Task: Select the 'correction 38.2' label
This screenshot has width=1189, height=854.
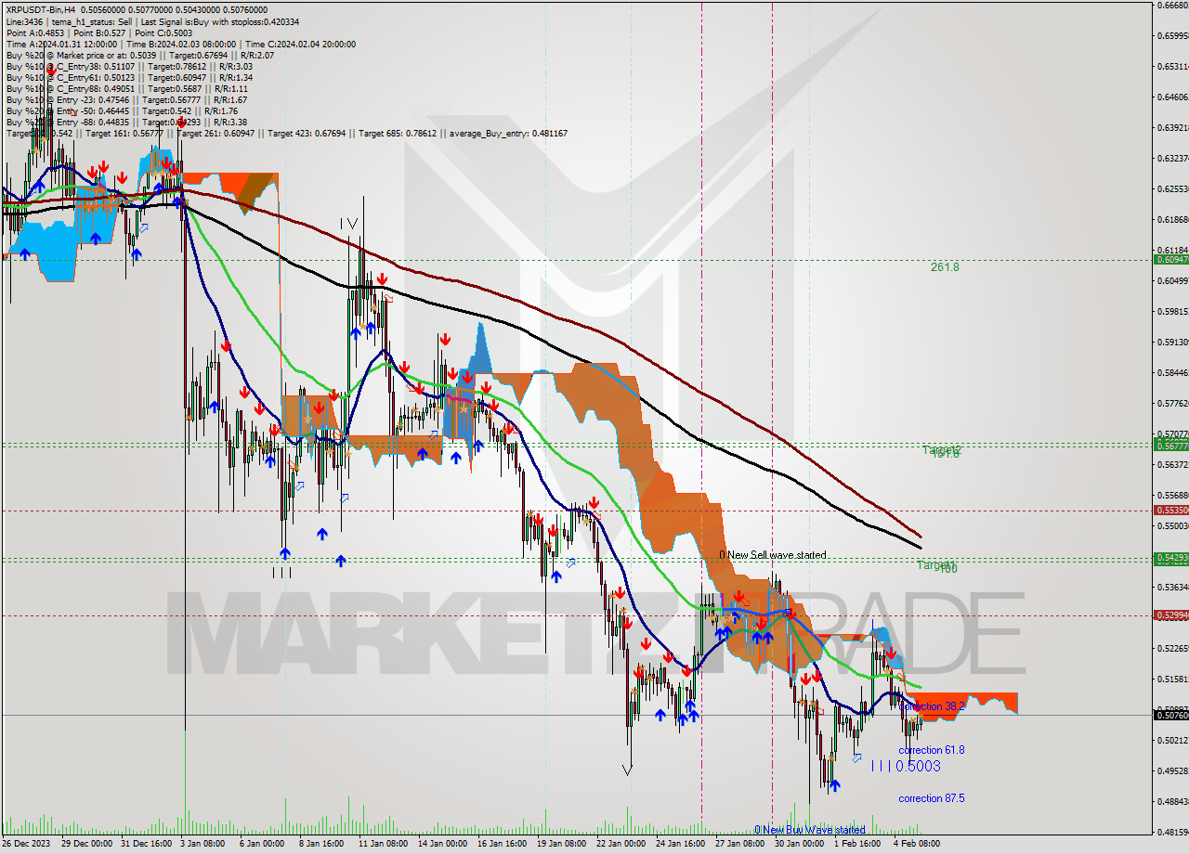Action: pyautogui.click(x=932, y=706)
